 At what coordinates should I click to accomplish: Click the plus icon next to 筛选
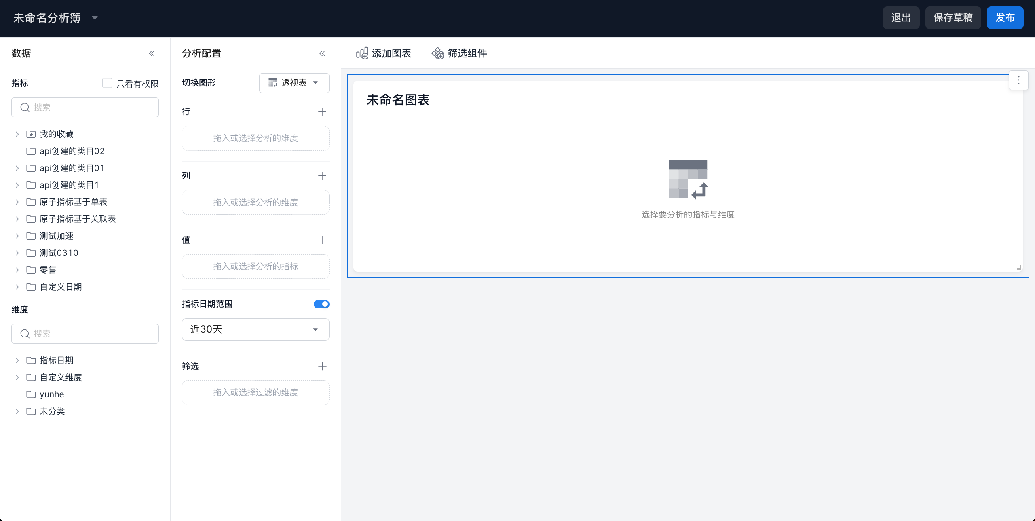click(322, 366)
